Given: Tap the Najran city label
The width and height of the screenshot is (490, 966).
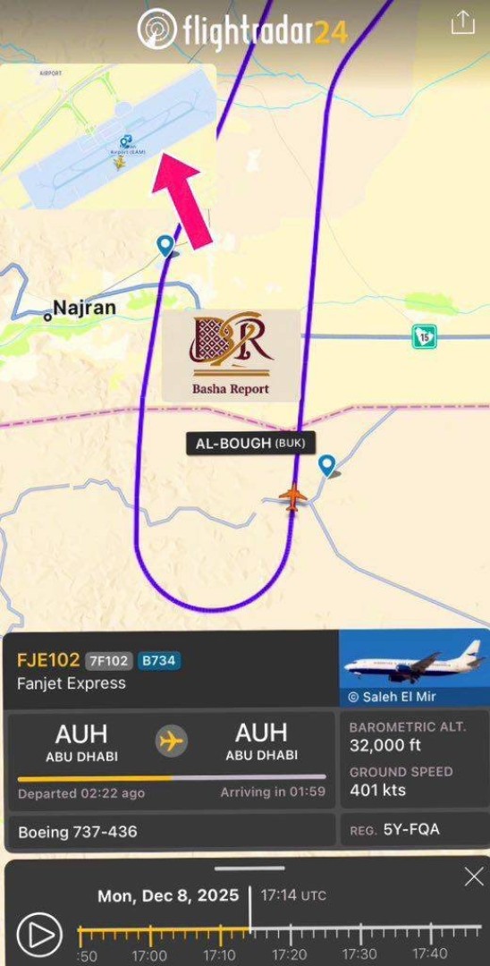Looking at the screenshot, I should (x=85, y=308).
